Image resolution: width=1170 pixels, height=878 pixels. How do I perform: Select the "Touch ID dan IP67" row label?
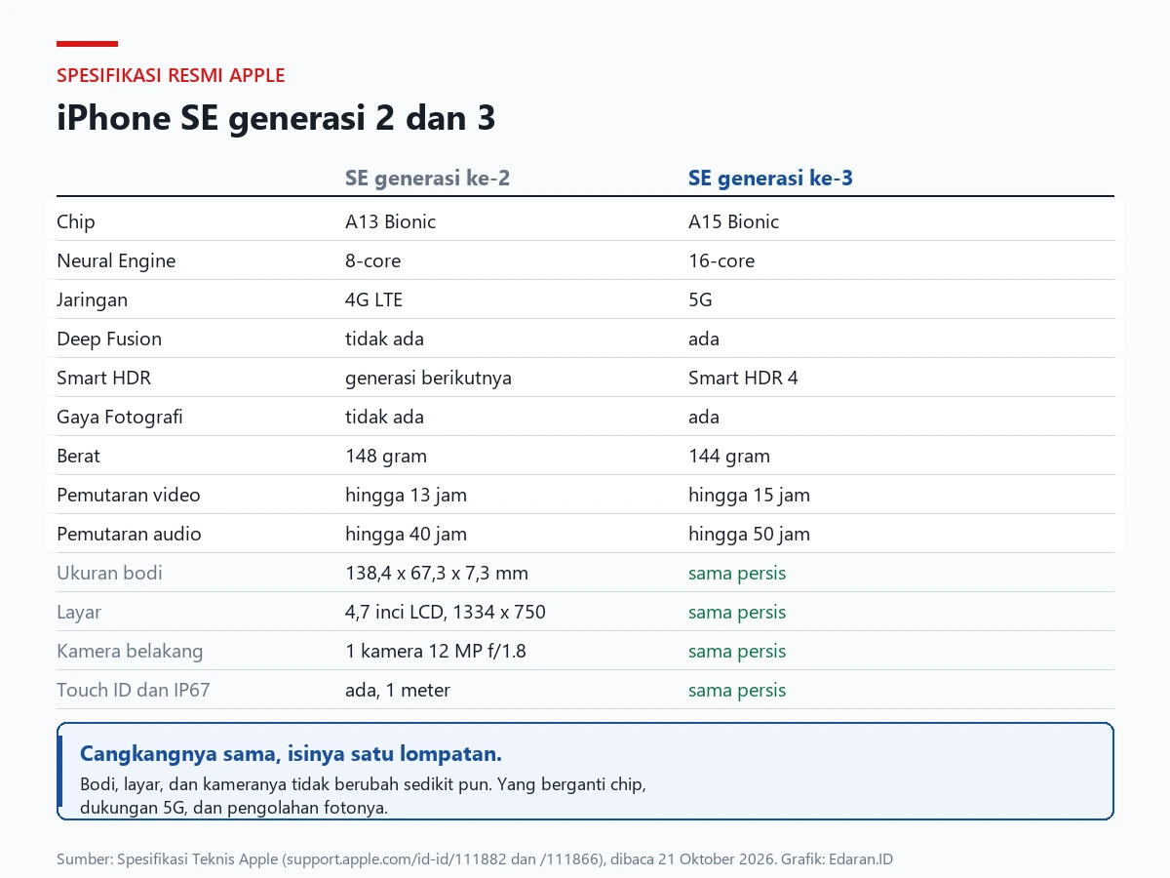pos(134,690)
